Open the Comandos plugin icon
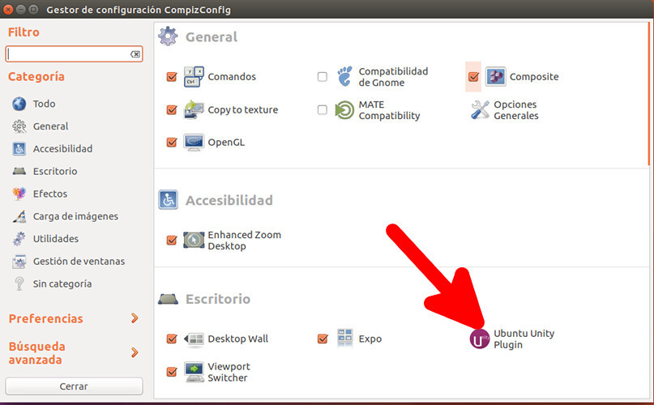Screen dimensions: 654x405 pos(194,77)
